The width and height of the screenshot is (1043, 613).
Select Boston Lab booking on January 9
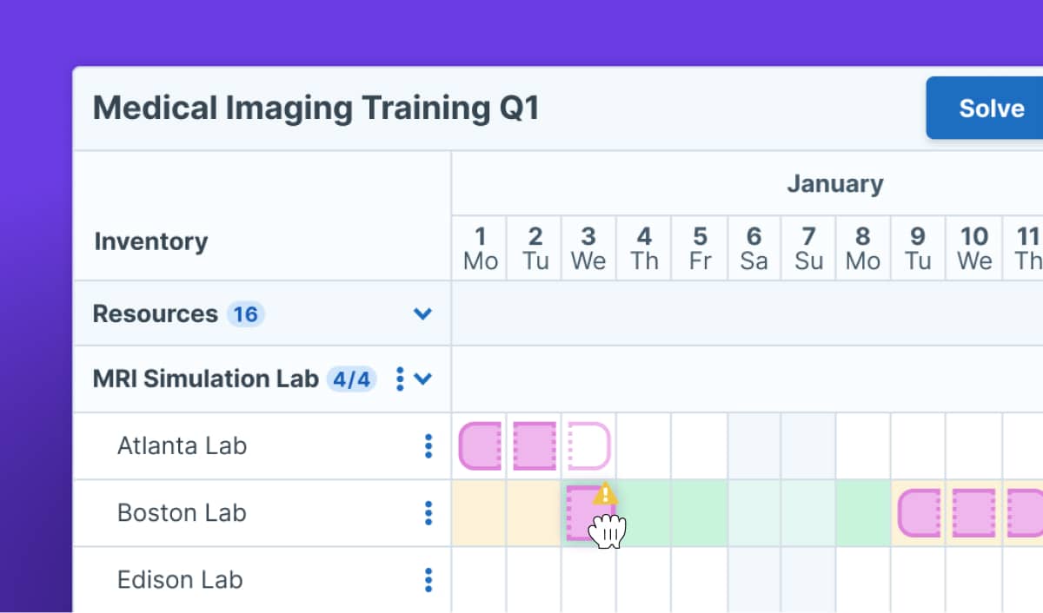coord(919,513)
